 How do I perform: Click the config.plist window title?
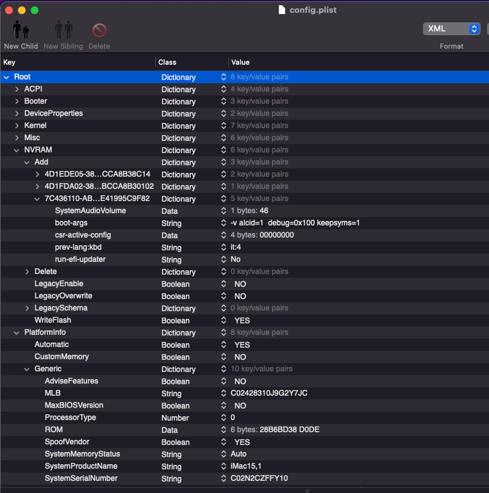coord(313,10)
